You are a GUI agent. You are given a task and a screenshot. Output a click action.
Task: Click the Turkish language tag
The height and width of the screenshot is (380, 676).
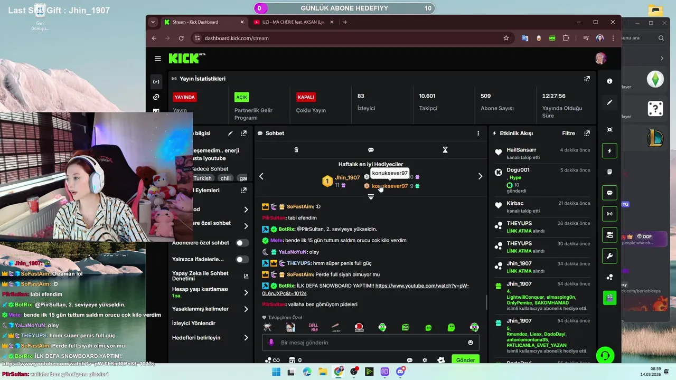point(202,178)
